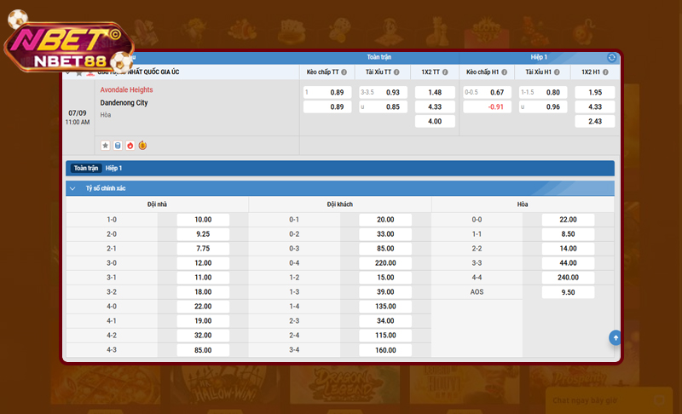This screenshot has height=414, width=682.
Task: Click the red flame hot-match icon
Action: [130, 146]
